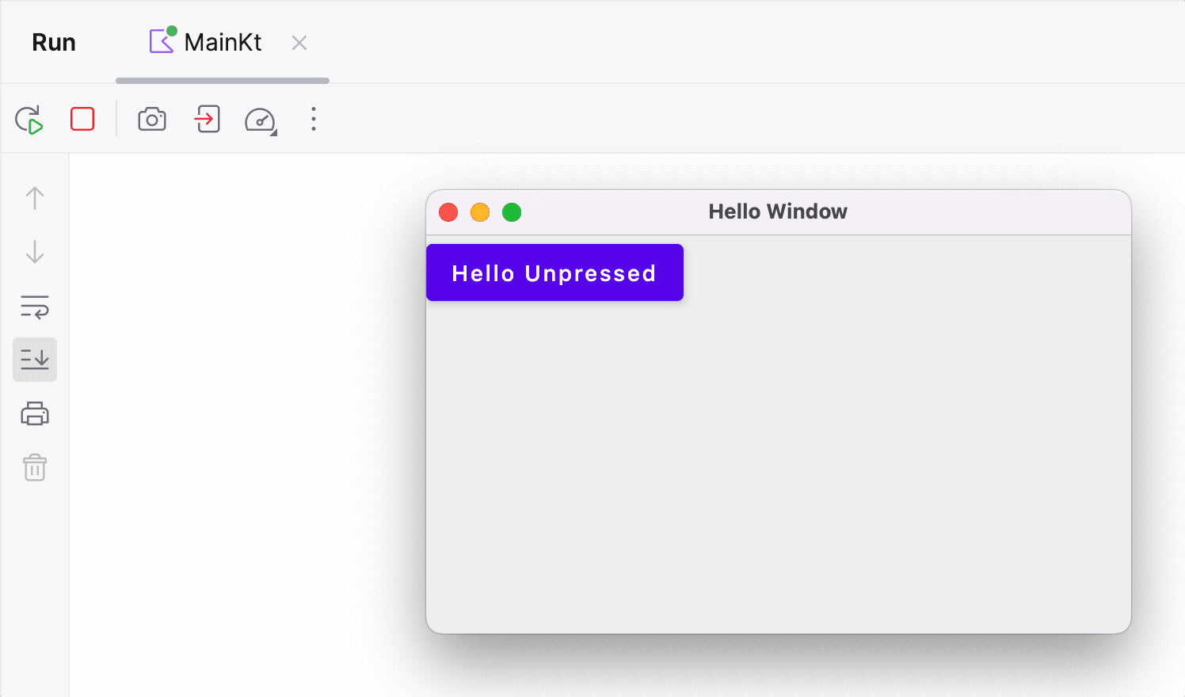The height and width of the screenshot is (697, 1185).
Task: Take a UI snapshot with the camera icon
Action: click(151, 119)
